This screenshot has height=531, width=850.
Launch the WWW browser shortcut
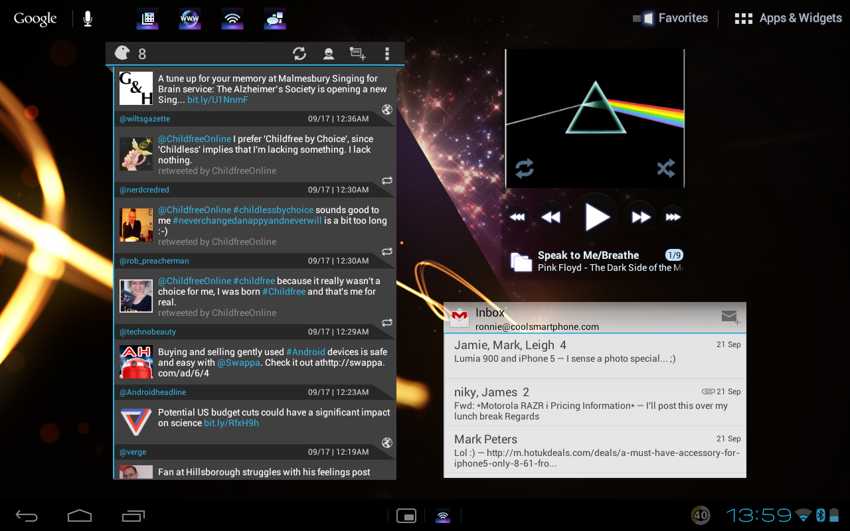pos(190,19)
